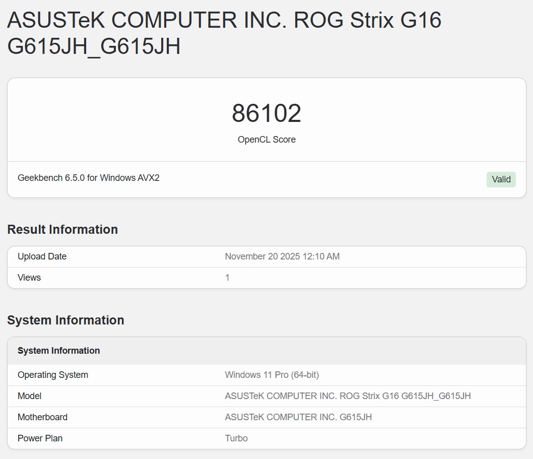Click the Turbo power plan value
The image size is (533, 459).
point(236,438)
